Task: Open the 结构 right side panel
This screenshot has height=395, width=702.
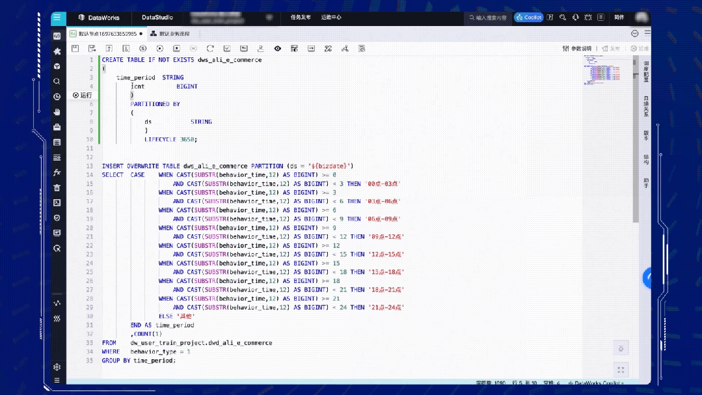Action: 646,160
